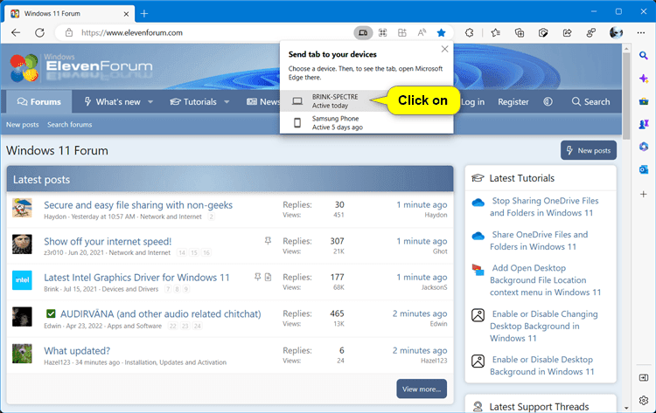The height and width of the screenshot is (413, 656).
Task: Open the forum Search button
Action: click(x=590, y=101)
